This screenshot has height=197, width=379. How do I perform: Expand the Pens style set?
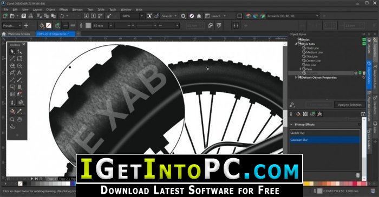300,69
